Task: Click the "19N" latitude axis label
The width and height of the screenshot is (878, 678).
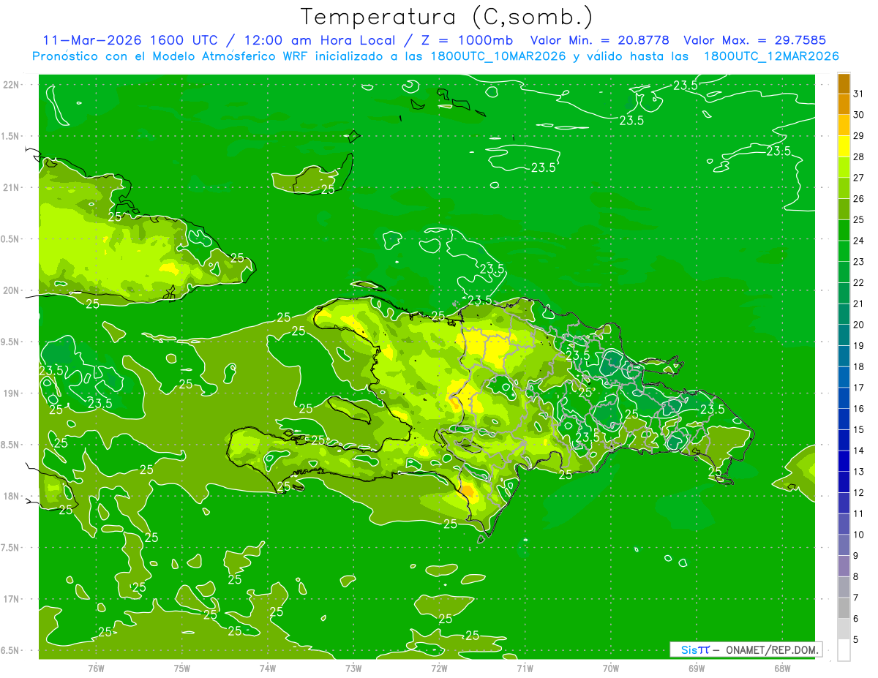Action: pyautogui.click(x=11, y=393)
